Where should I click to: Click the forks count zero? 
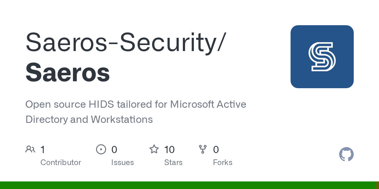pos(216,149)
